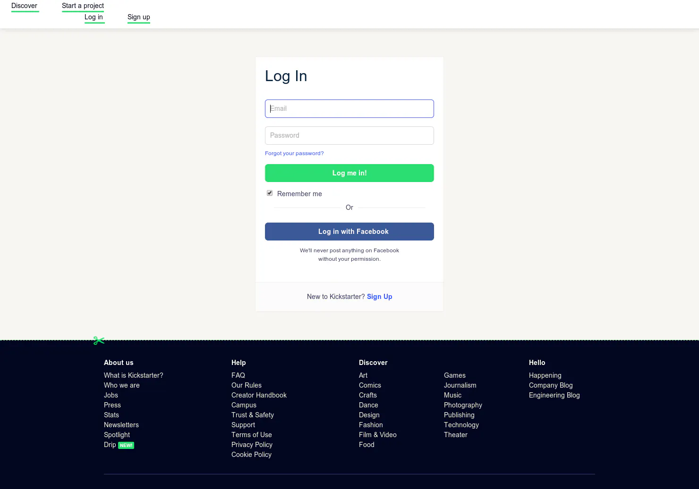
Task: Open the Forgot your password? link
Action: point(294,153)
